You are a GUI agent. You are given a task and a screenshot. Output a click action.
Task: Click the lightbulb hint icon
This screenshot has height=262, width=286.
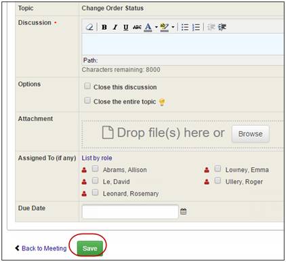click(x=162, y=102)
